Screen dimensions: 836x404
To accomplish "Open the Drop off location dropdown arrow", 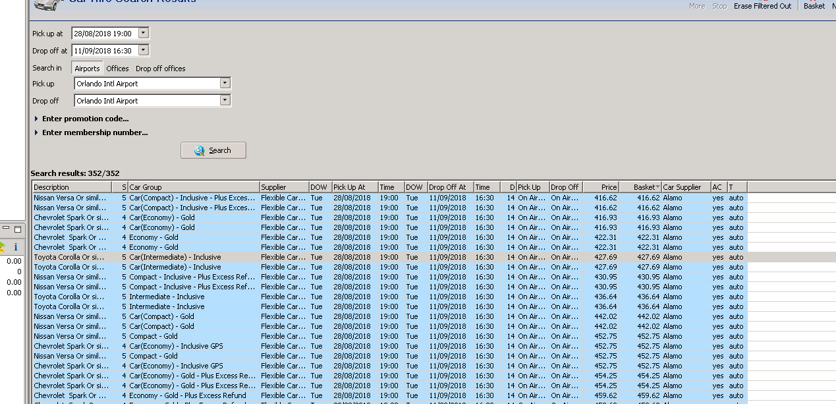I will tap(225, 101).
